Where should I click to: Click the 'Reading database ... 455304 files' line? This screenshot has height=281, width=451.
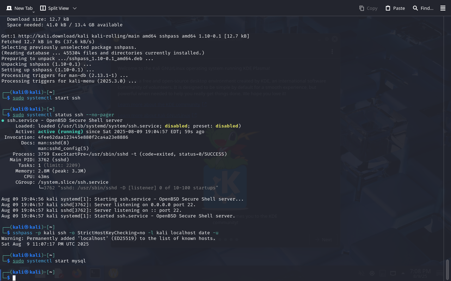pos(103,53)
